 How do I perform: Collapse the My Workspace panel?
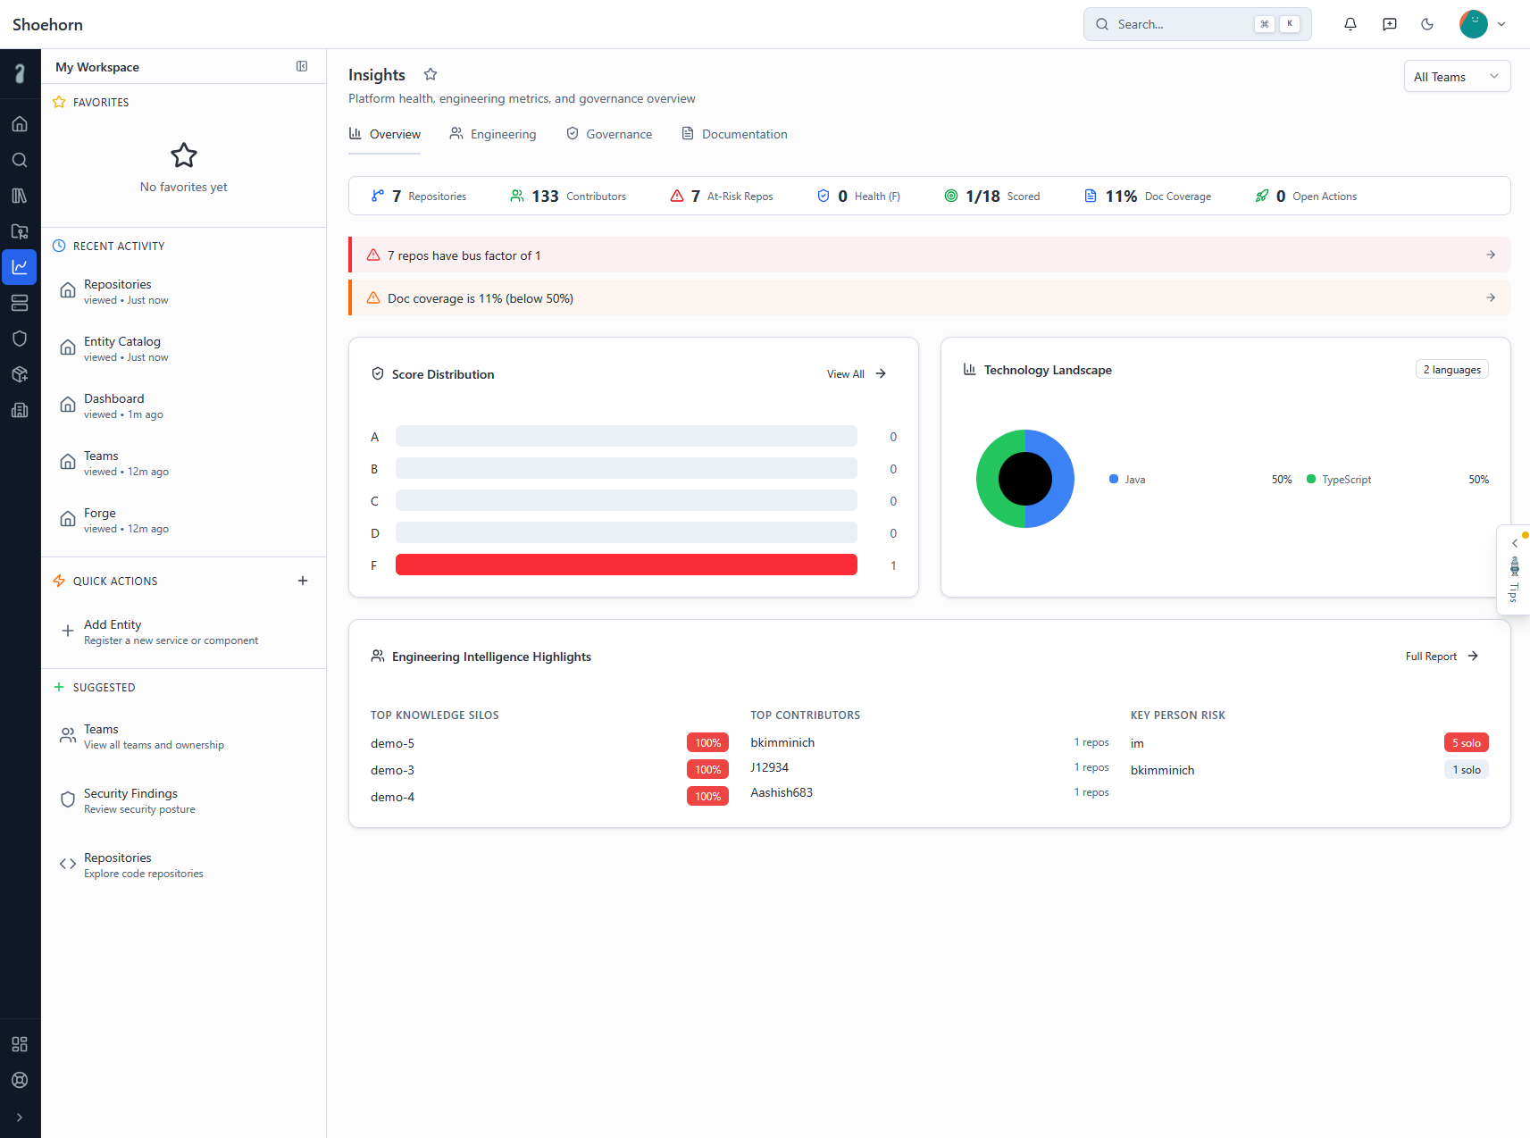point(302,66)
